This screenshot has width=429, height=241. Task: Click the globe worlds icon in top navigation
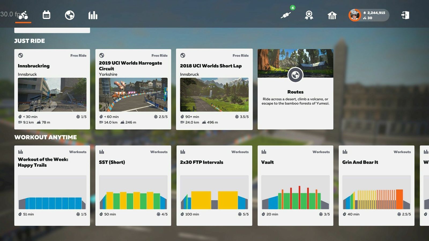click(x=70, y=15)
